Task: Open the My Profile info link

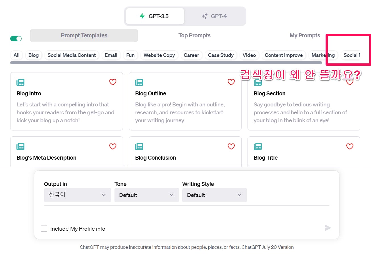Action: coord(88,229)
